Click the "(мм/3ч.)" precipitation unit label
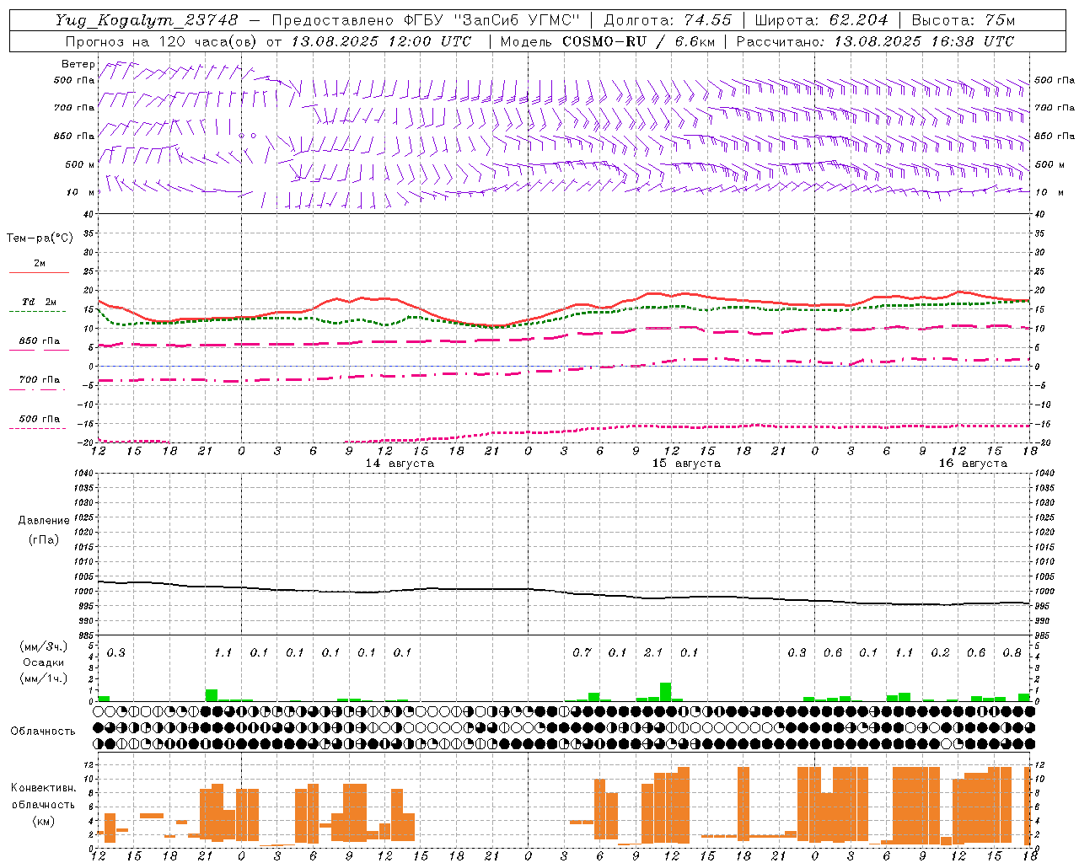Viewport: 1079px width, 863px height. tap(44, 646)
